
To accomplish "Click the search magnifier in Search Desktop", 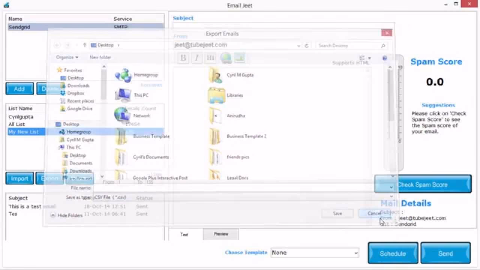I will point(383,46).
